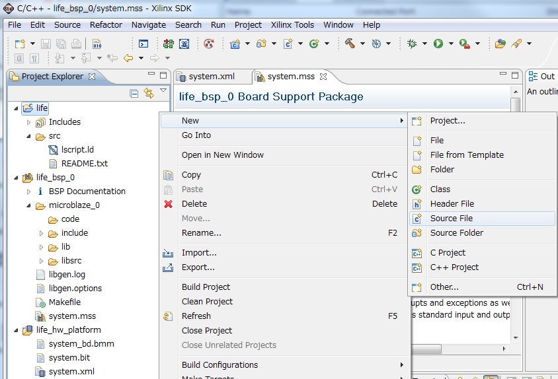Select Import... from context menu

284,253
